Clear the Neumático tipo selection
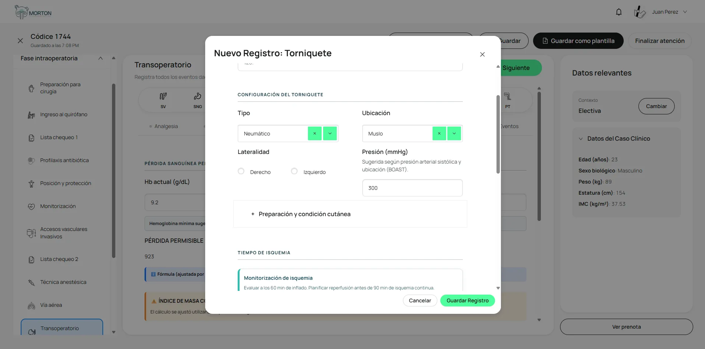This screenshot has height=349, width=705. [x=315, y=134]
